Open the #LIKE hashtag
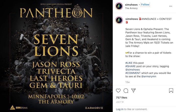Image resolution: width=176 pixels, height=112 pixels. [x=129, y=63]
